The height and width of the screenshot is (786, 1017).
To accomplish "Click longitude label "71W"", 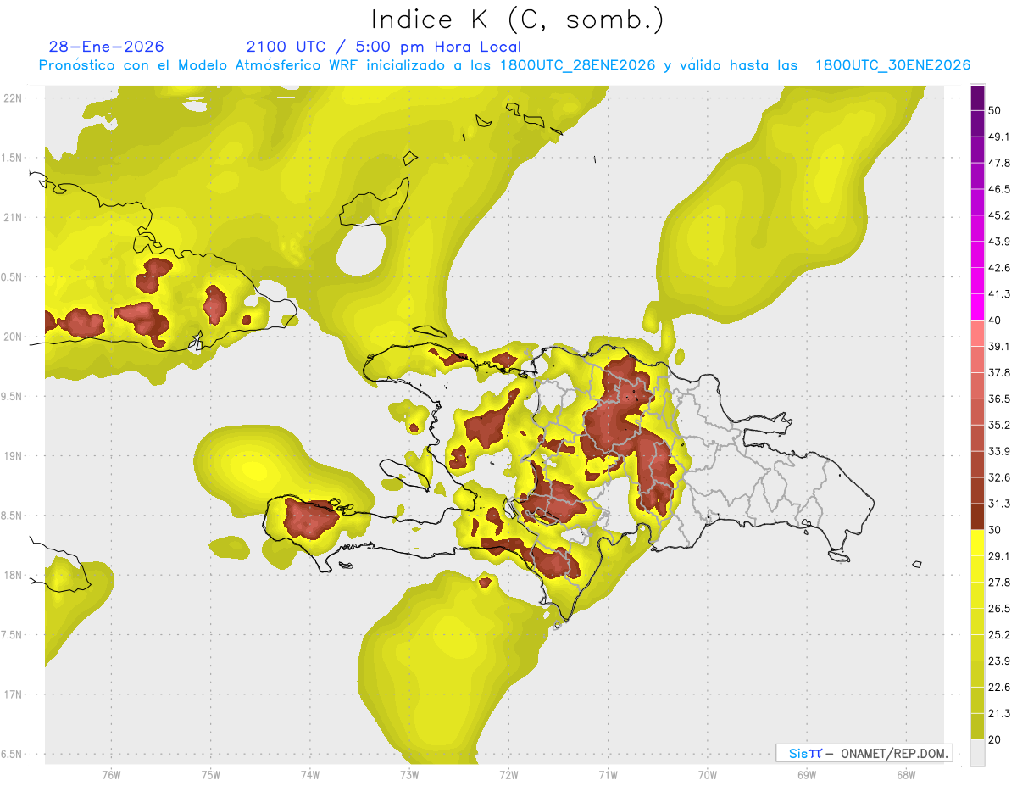I will point(608,775).
